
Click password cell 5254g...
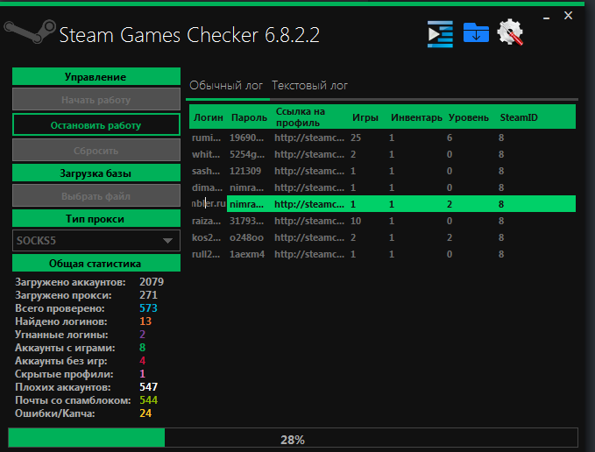(x=247, y=154)
